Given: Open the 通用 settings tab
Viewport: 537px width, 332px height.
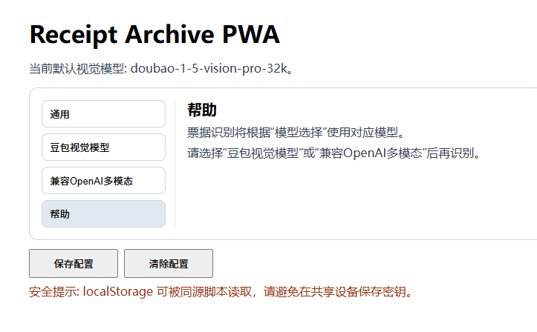Looking at the screenshot, I should (103, 114).
